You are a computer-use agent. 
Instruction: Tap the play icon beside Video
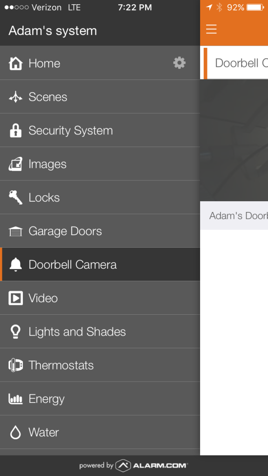pos(15,298)
